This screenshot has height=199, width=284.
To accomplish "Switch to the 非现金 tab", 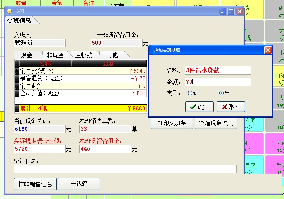I will 55,55.
